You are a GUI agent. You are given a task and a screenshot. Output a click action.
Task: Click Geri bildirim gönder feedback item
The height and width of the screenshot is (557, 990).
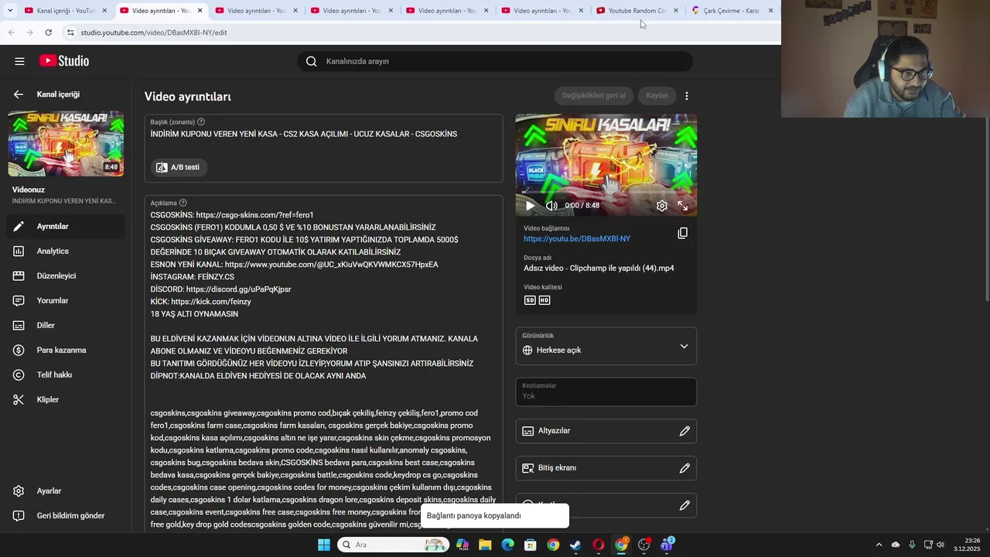[66, 516]
